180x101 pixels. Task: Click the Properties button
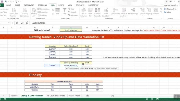point(42,12)
